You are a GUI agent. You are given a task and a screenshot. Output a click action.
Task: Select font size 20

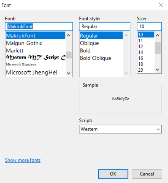(146, 70)
